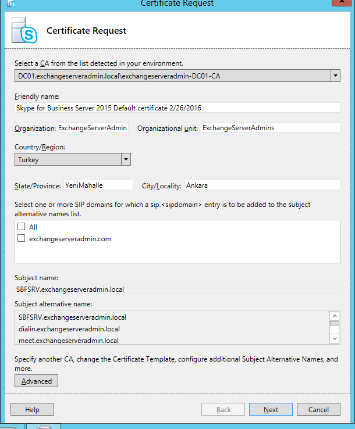Click the Subject alternative name label
Screen dimensions: 355x429
click(53, 304)
